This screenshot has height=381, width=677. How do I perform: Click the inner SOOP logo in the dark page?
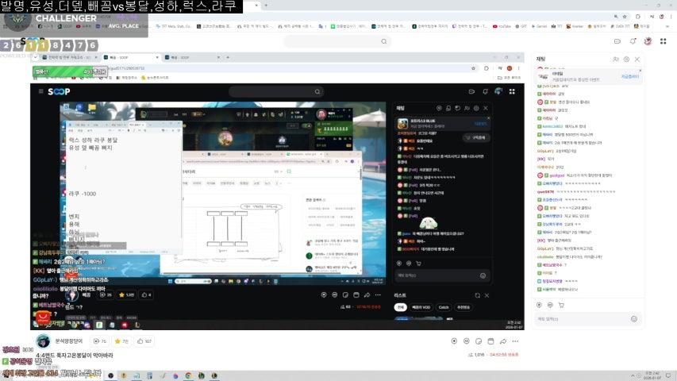60,91
